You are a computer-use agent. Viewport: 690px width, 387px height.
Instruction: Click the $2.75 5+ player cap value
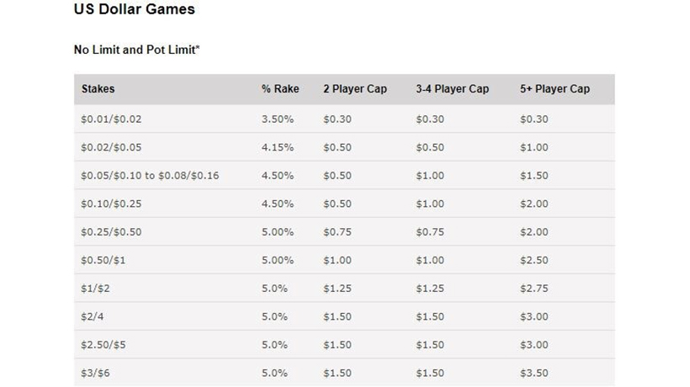(534, 288)
